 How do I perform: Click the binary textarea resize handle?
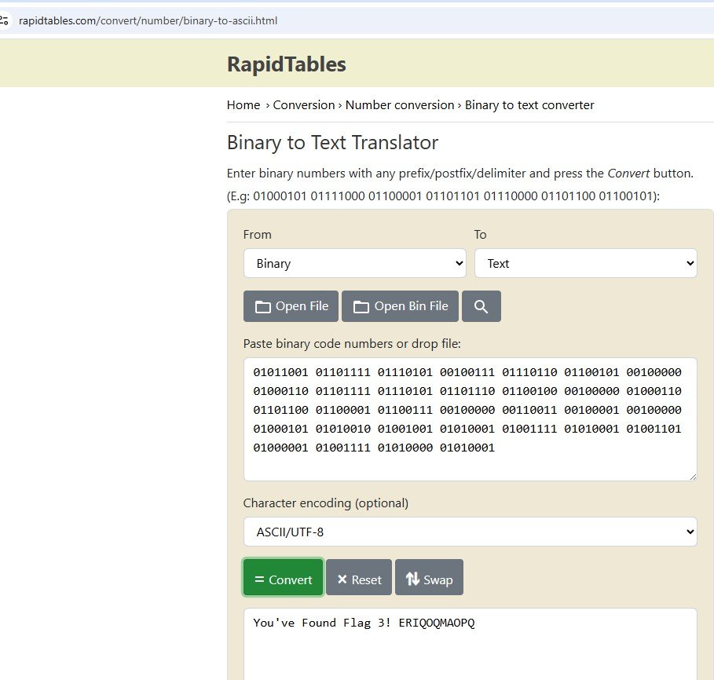coord(692,476)
